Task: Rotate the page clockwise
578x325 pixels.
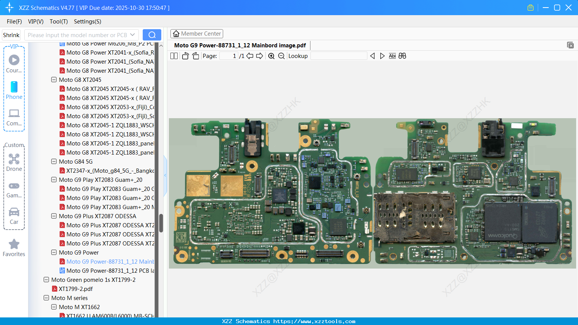Action: (x=195, y=56)
